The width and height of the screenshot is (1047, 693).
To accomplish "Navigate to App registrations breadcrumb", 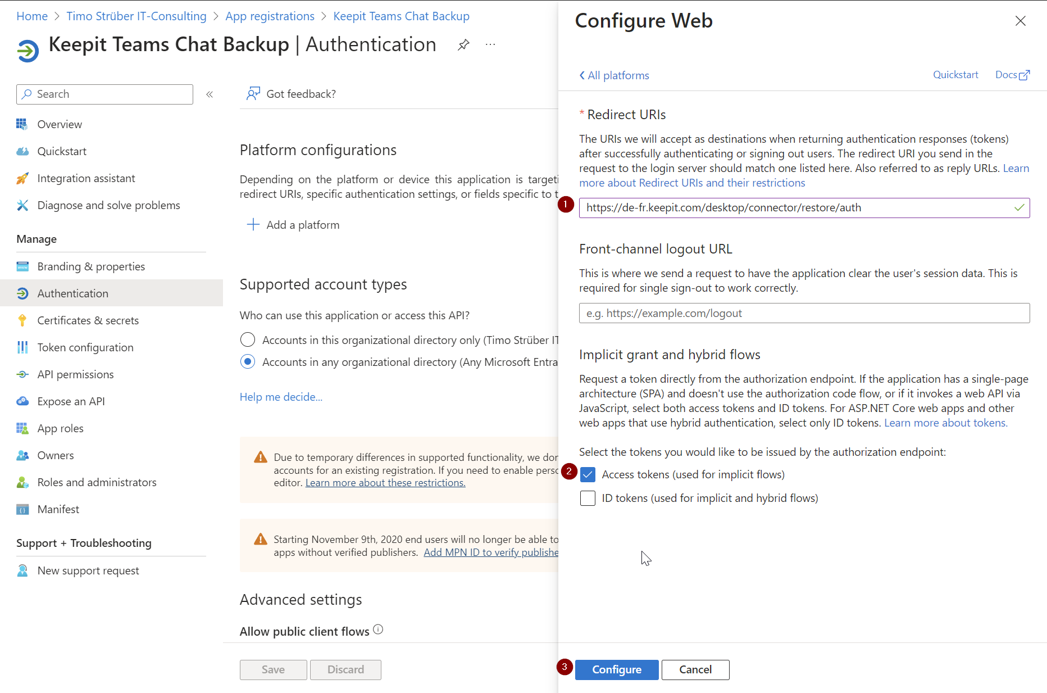I will (270, 16).
